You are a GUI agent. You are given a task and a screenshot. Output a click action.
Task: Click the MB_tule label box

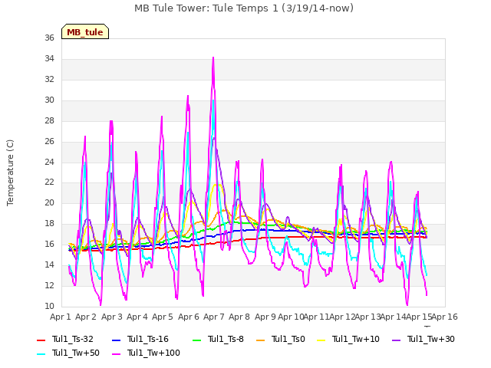click(x=85, y=31)
